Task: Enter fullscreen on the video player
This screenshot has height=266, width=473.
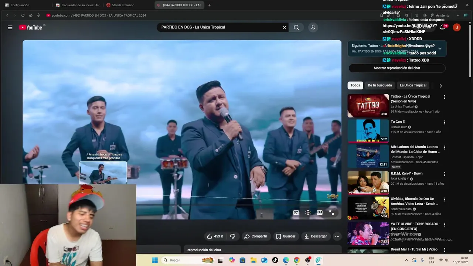Action: pos(331,212)
